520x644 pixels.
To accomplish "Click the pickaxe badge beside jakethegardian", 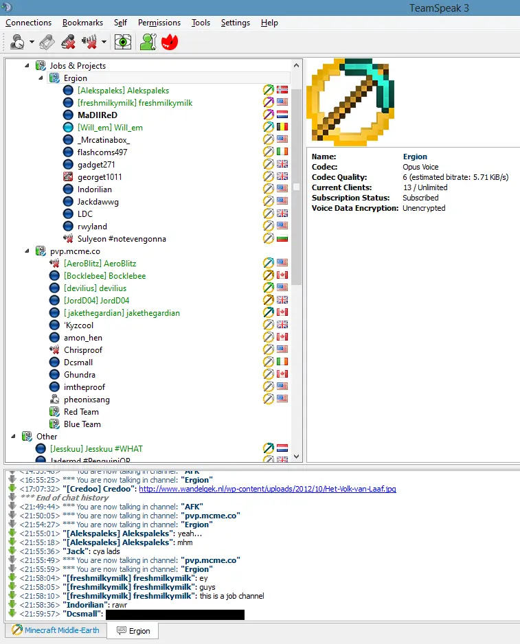I will point(269,312).
